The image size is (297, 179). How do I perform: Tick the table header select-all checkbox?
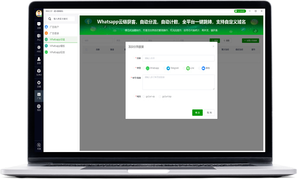pos(86,50)
